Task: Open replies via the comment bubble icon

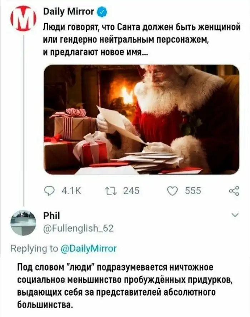Action: point(48,191)
